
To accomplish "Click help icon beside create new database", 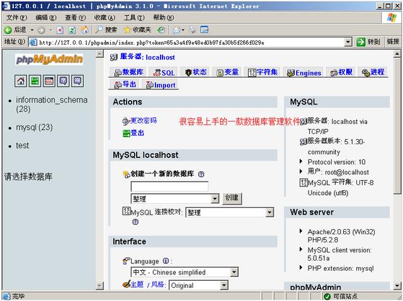I will 201,174.
